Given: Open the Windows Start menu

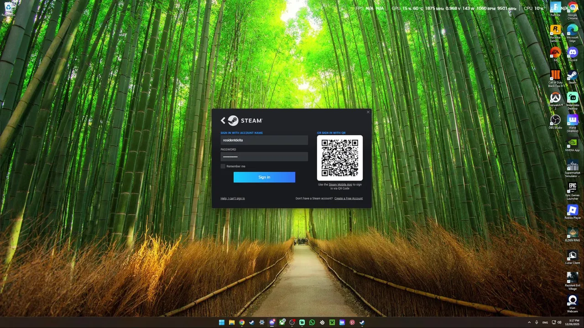Looking at the screenshot, I should click(x=222, y=323).
